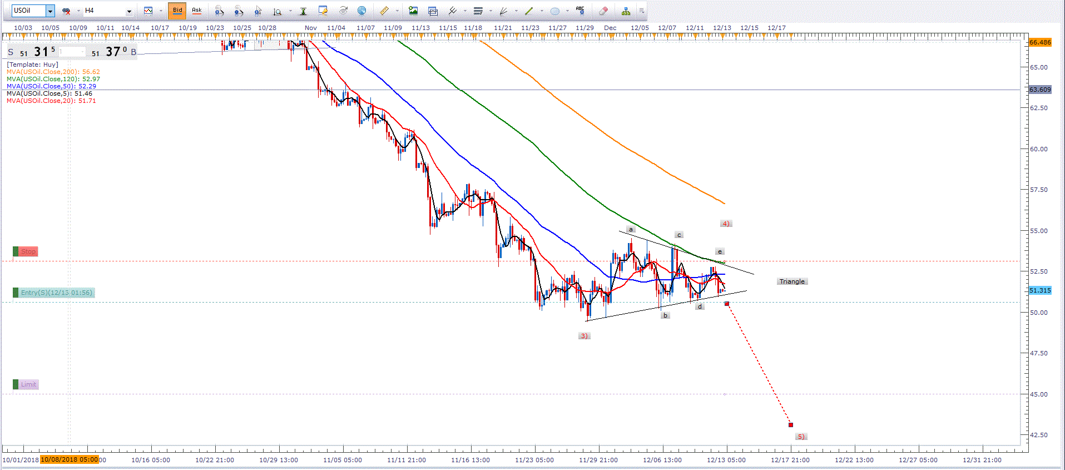1065x470 pixels.
Task: Click the orange MVA 200 indicator label
Action: [x=53, y=72]
